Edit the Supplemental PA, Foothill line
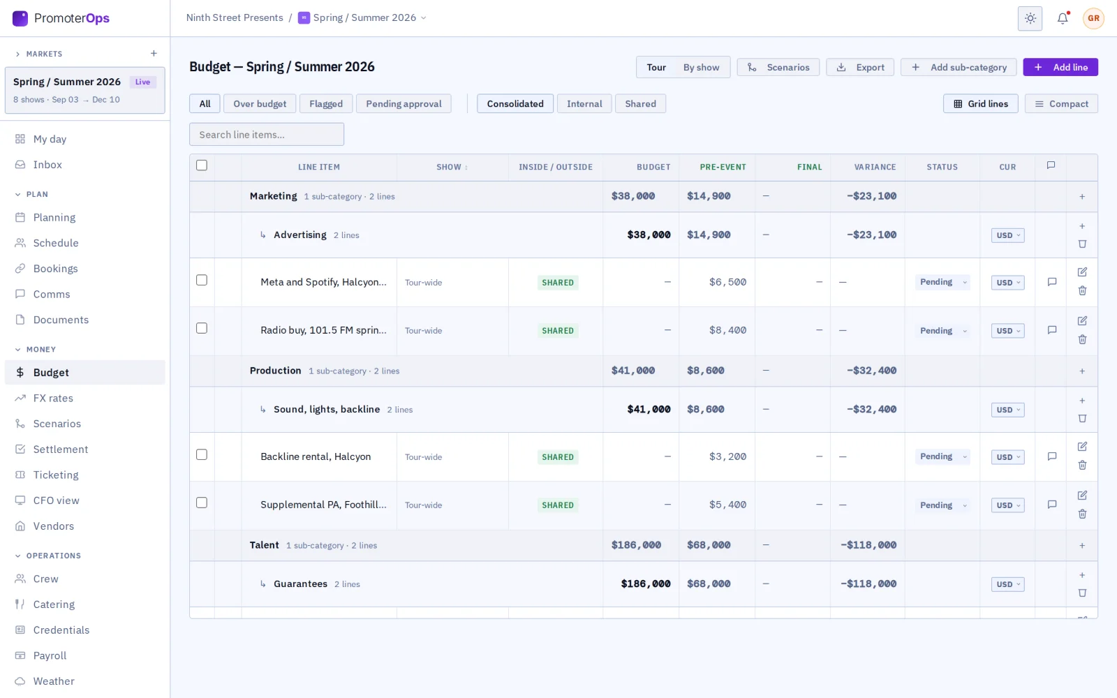 [x=1082, y=495]
